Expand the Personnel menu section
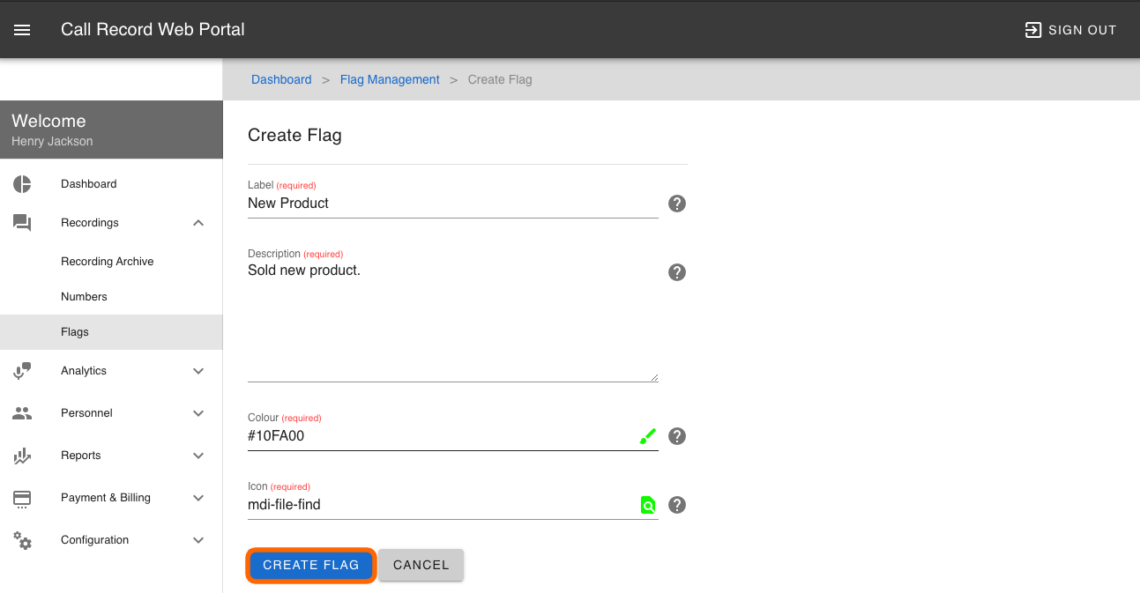 (x=198, y=413)
